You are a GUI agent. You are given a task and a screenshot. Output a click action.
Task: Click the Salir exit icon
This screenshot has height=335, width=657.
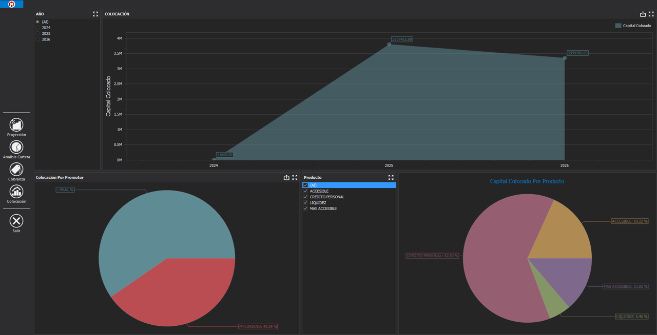[x=16, y=221]
